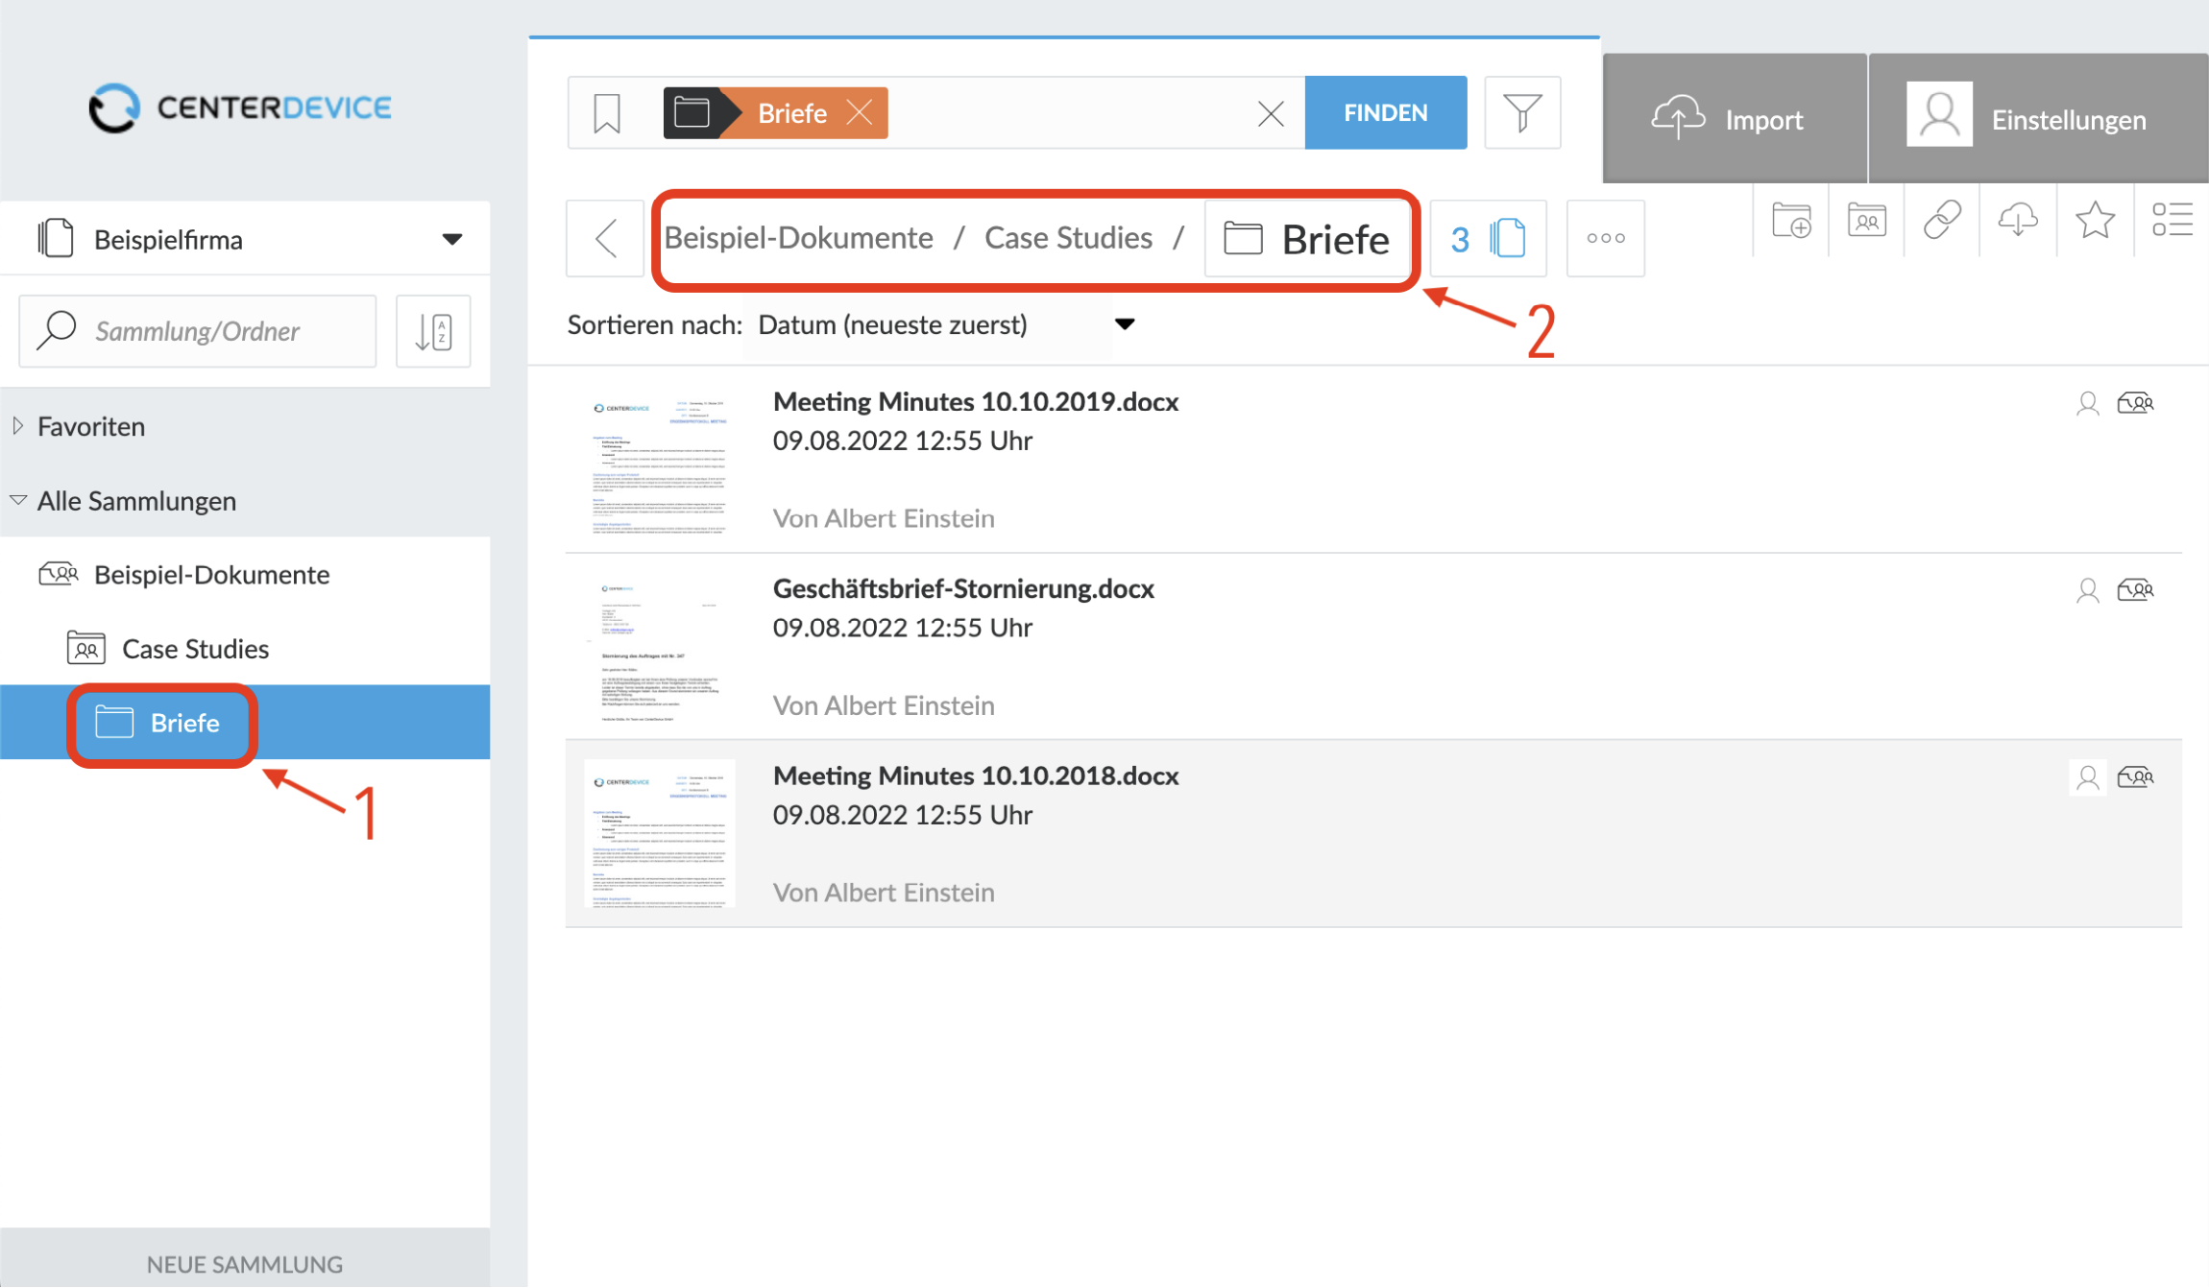This screenshot has width=2209, height=1288.
Task: Create a link with the chain icon
Action: tap(1942, 220)
